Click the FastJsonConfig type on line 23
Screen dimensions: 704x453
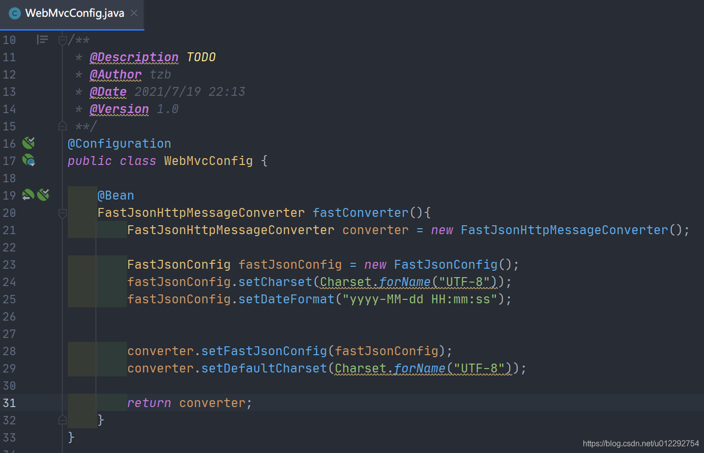(x=179, y=265)
